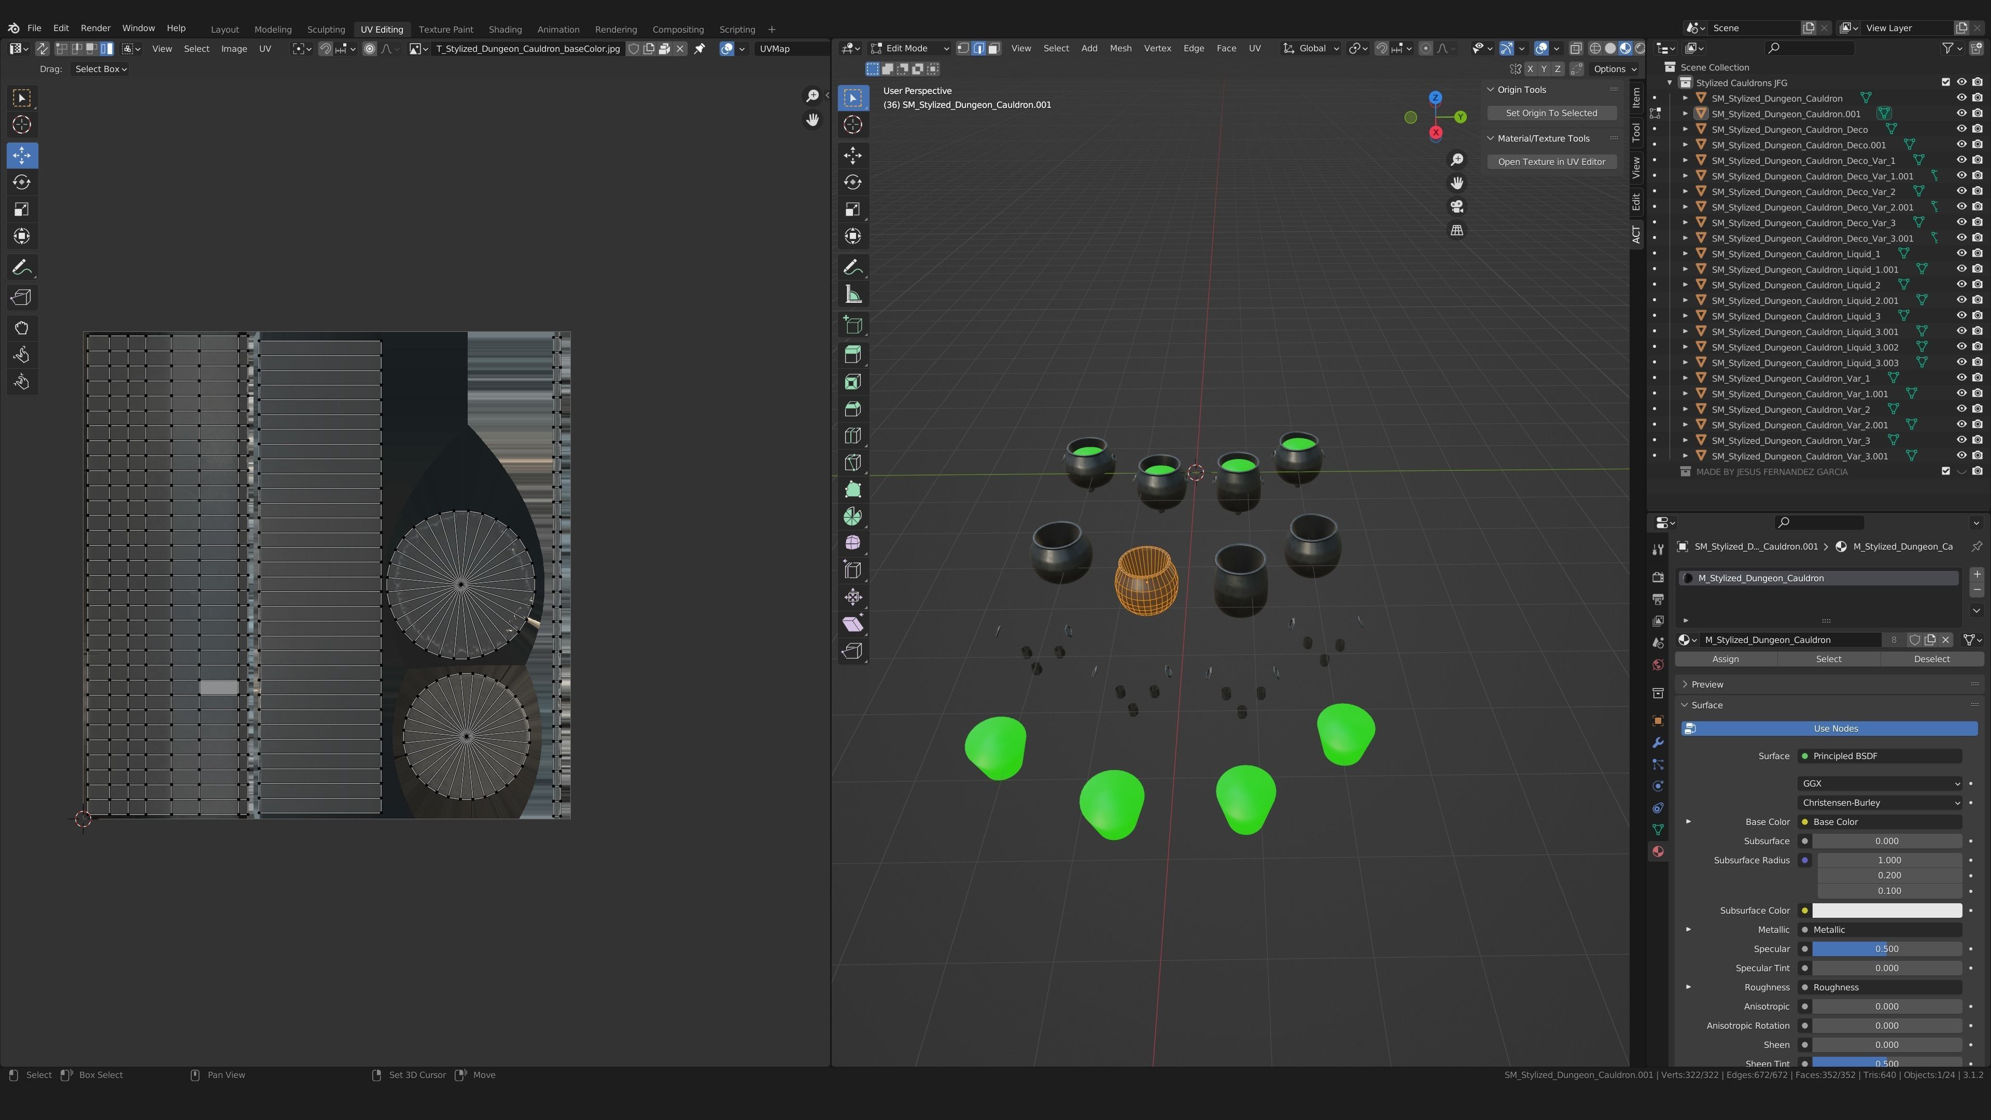Select the Extrude Region tool
Screen dimensions: 1991x1120
(x=852, y=355)
